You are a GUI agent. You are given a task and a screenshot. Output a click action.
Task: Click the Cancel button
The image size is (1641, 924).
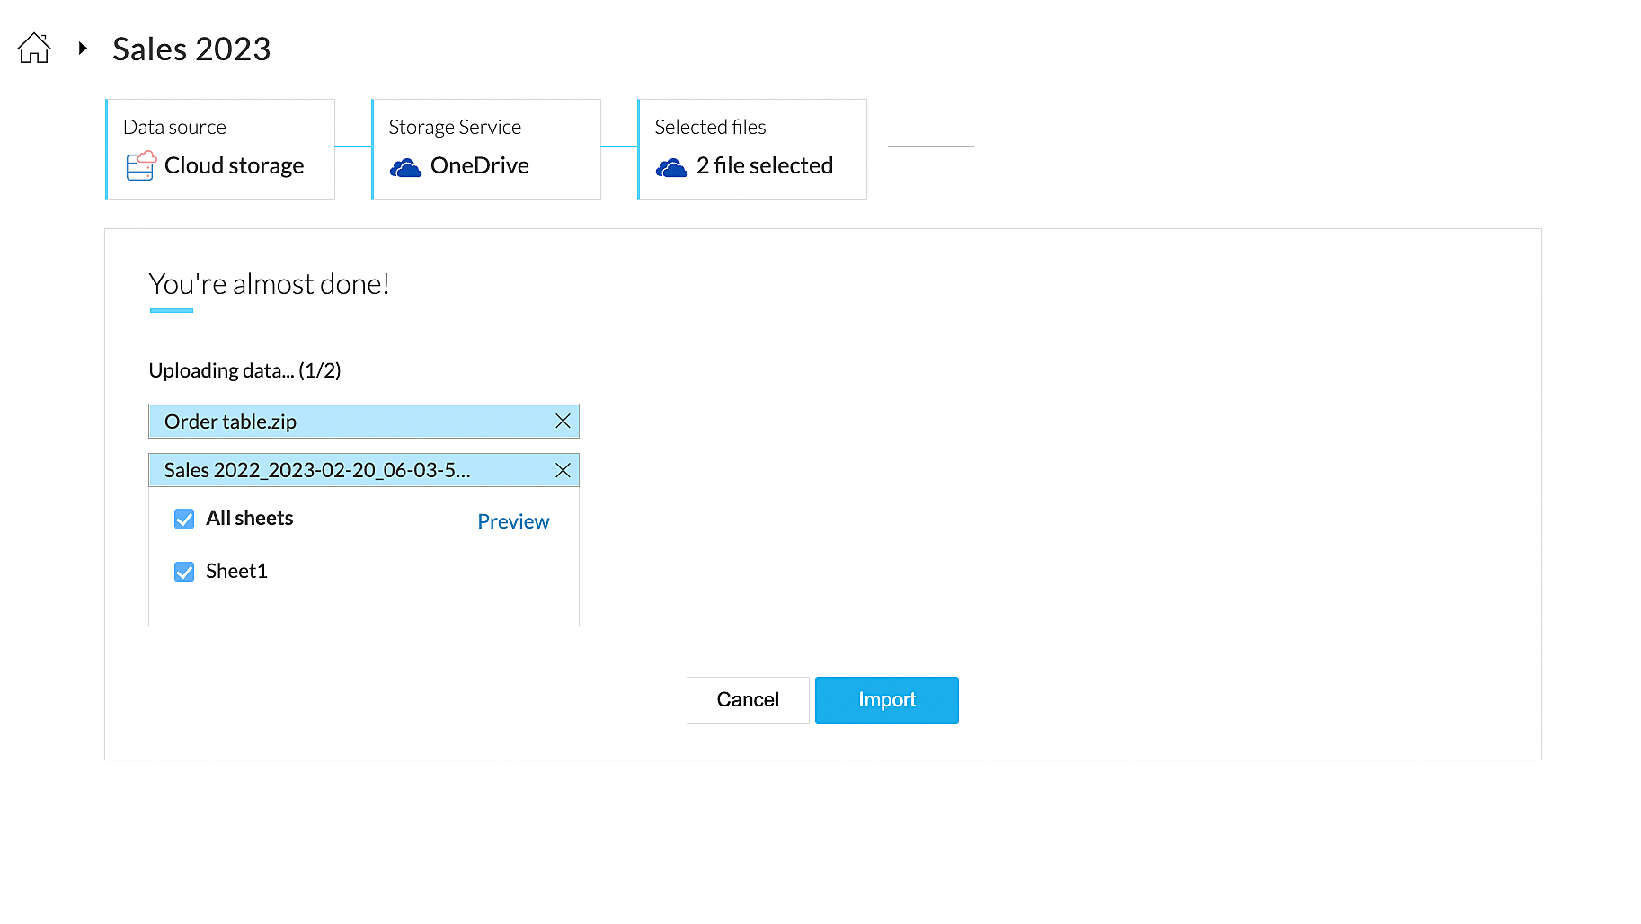748,699
